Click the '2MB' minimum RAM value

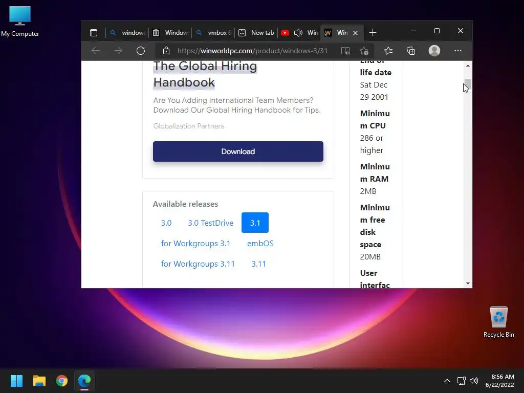(368, 191)
